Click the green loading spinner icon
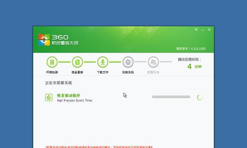Image resolution: width=247 pixels, height=148 pixels. pyautogui.click(x=200, y=98)
